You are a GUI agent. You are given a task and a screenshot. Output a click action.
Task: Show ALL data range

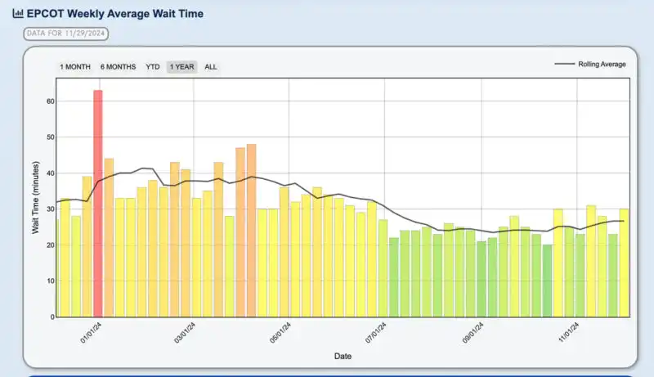click(x=211, y=67)
